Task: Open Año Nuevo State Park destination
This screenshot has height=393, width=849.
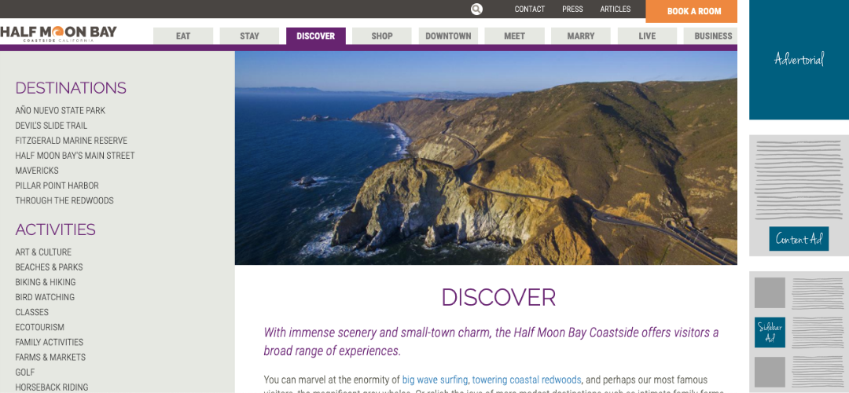Action: coord(60,110)
